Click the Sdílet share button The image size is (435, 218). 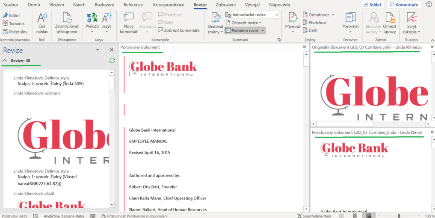pyautogui.click(x=373, y=4)
